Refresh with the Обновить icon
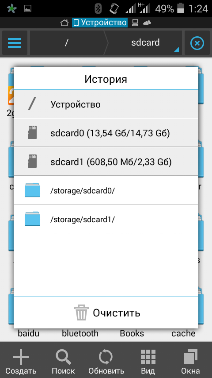 pyautogui.click(x=106, y=357)
